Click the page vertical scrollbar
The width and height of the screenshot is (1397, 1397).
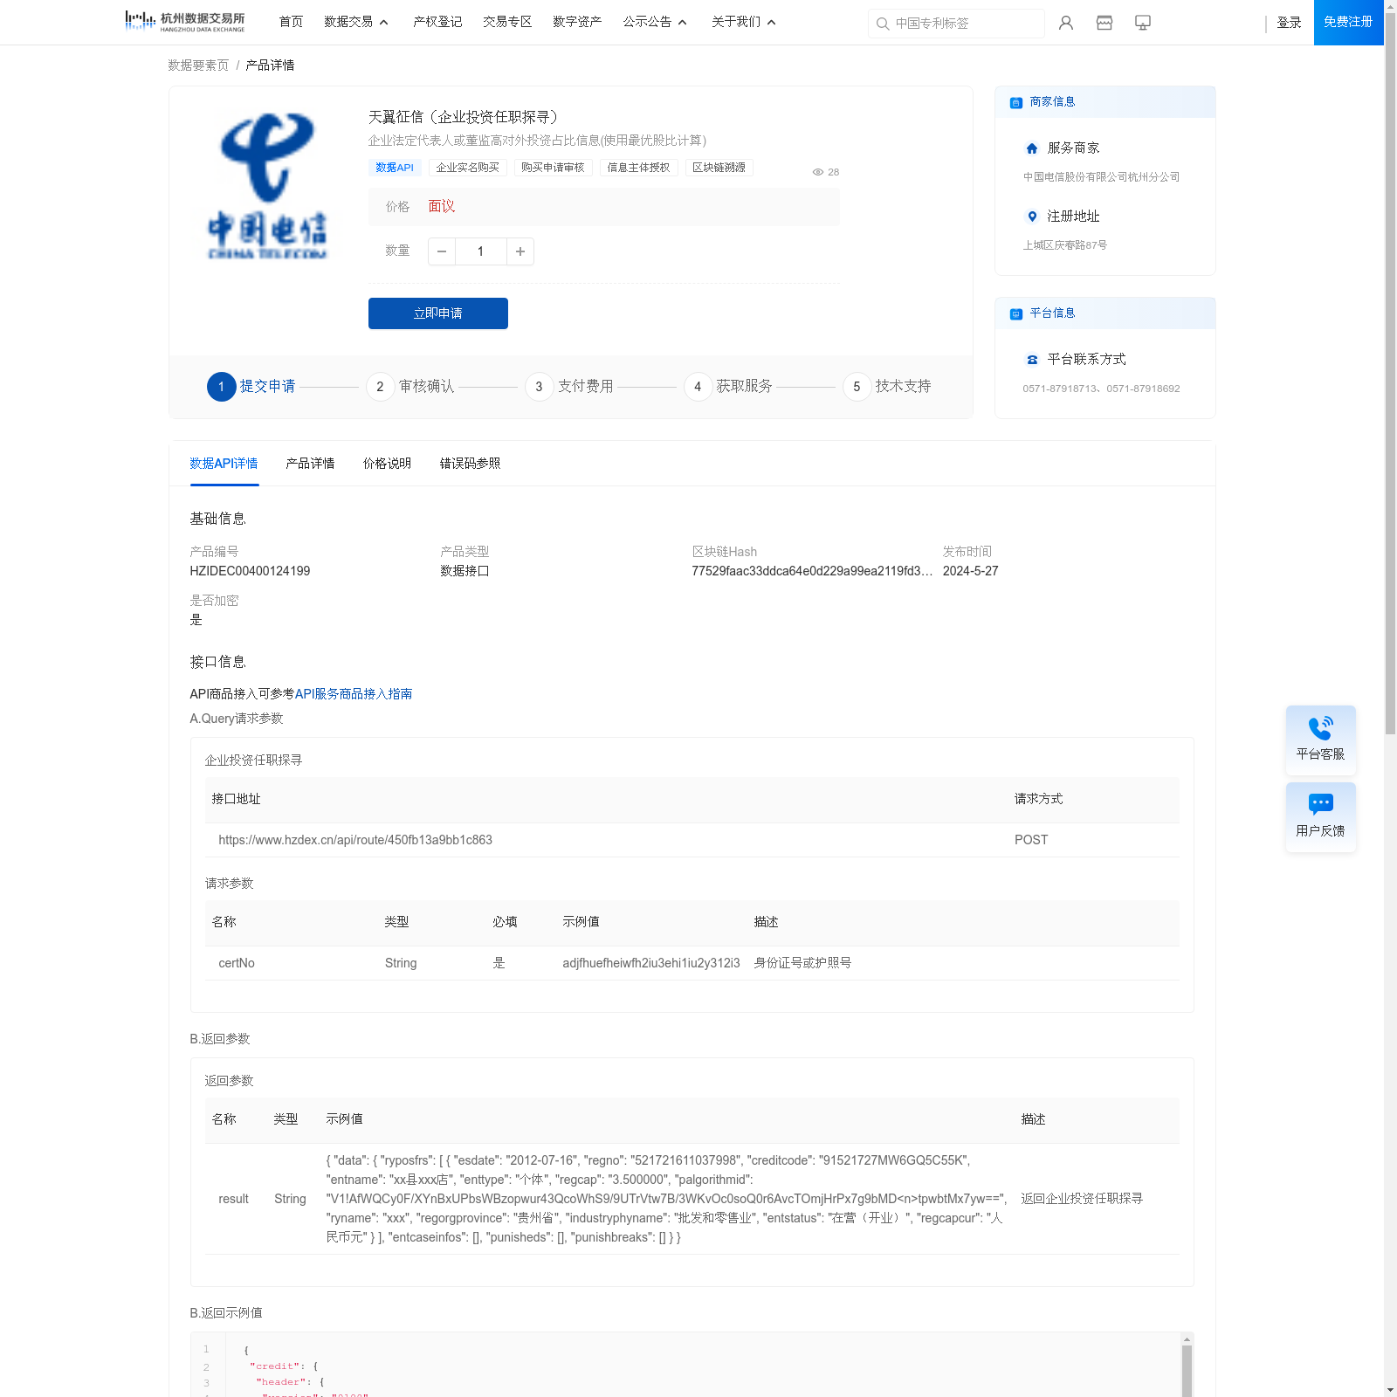point(1390,375)
